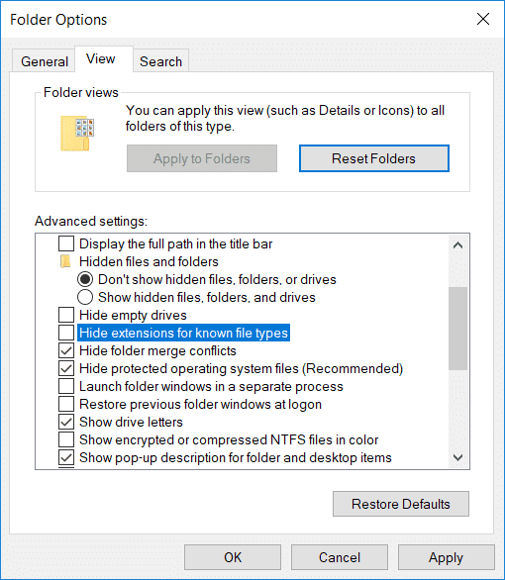Close the Folder Options dialog
Viewport: 505px width, 580px height.
point(483,19)
